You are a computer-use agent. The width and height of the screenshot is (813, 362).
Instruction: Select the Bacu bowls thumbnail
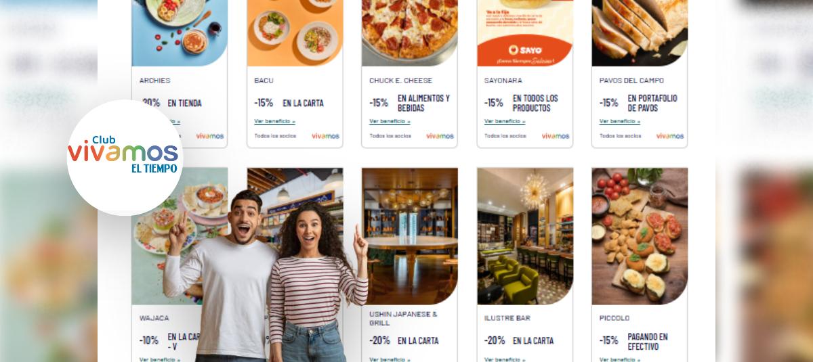point(295,33)
